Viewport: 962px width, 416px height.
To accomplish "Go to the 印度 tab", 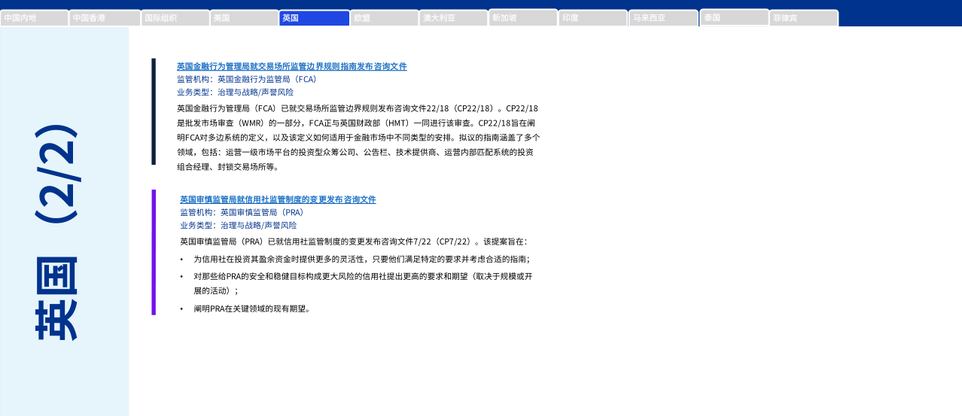I will (x=592, y=18).
